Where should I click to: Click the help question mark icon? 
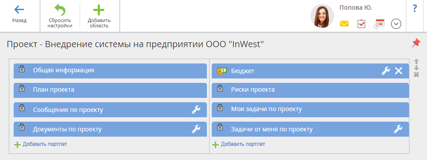point(415,8)
